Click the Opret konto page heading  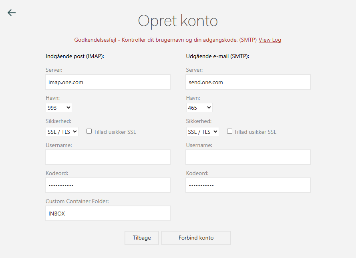point(178,21)
